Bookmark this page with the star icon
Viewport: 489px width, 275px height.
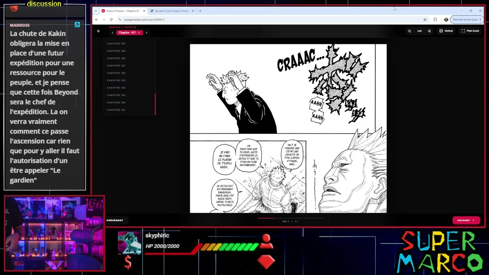pos(425,19)
